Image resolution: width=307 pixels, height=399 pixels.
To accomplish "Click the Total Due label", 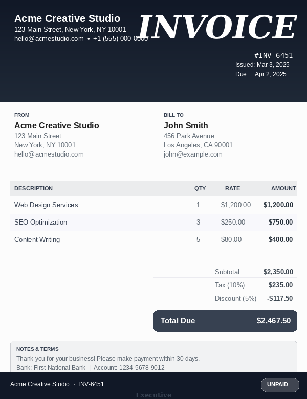I will pyautogui.click(x=178, y=321).
